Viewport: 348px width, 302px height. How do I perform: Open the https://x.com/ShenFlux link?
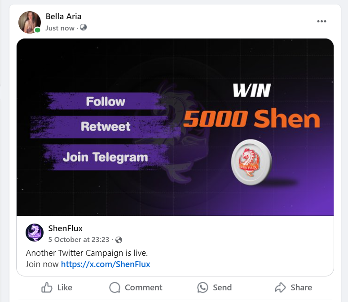[x=106, y=264]
